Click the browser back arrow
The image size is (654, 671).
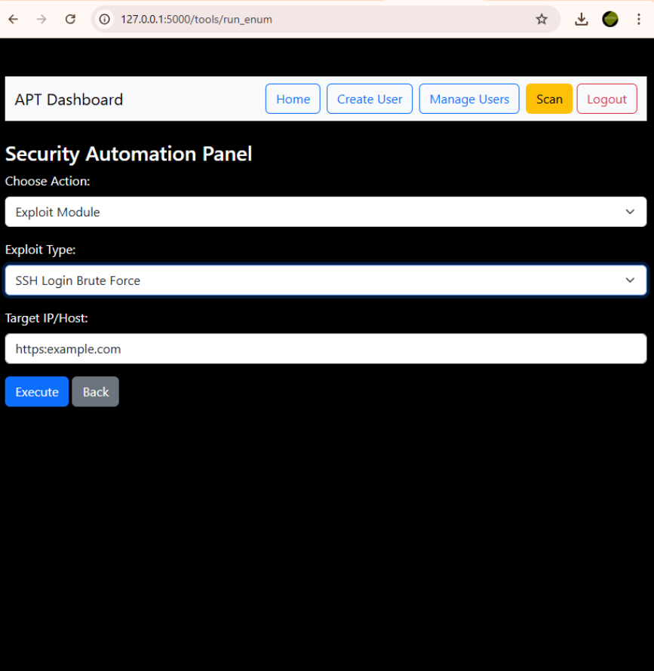click(14, 20)
